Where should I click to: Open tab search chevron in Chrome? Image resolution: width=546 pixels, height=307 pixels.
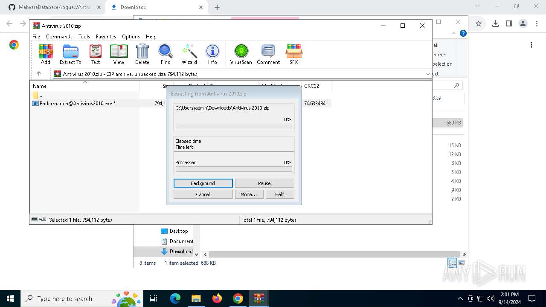click(477, 6)
